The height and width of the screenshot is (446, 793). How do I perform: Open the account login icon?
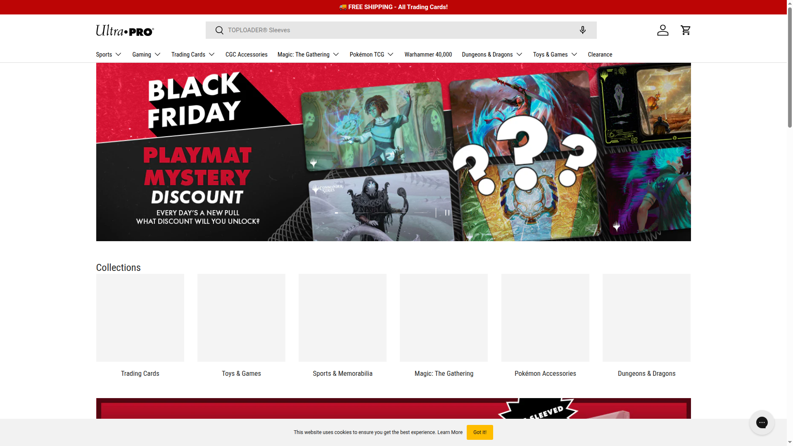coord(662,30)
